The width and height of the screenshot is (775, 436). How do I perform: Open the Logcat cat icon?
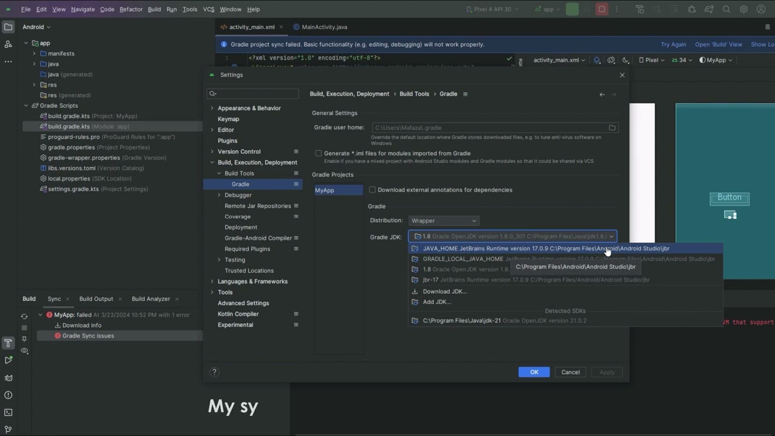(x=8, y=378)
